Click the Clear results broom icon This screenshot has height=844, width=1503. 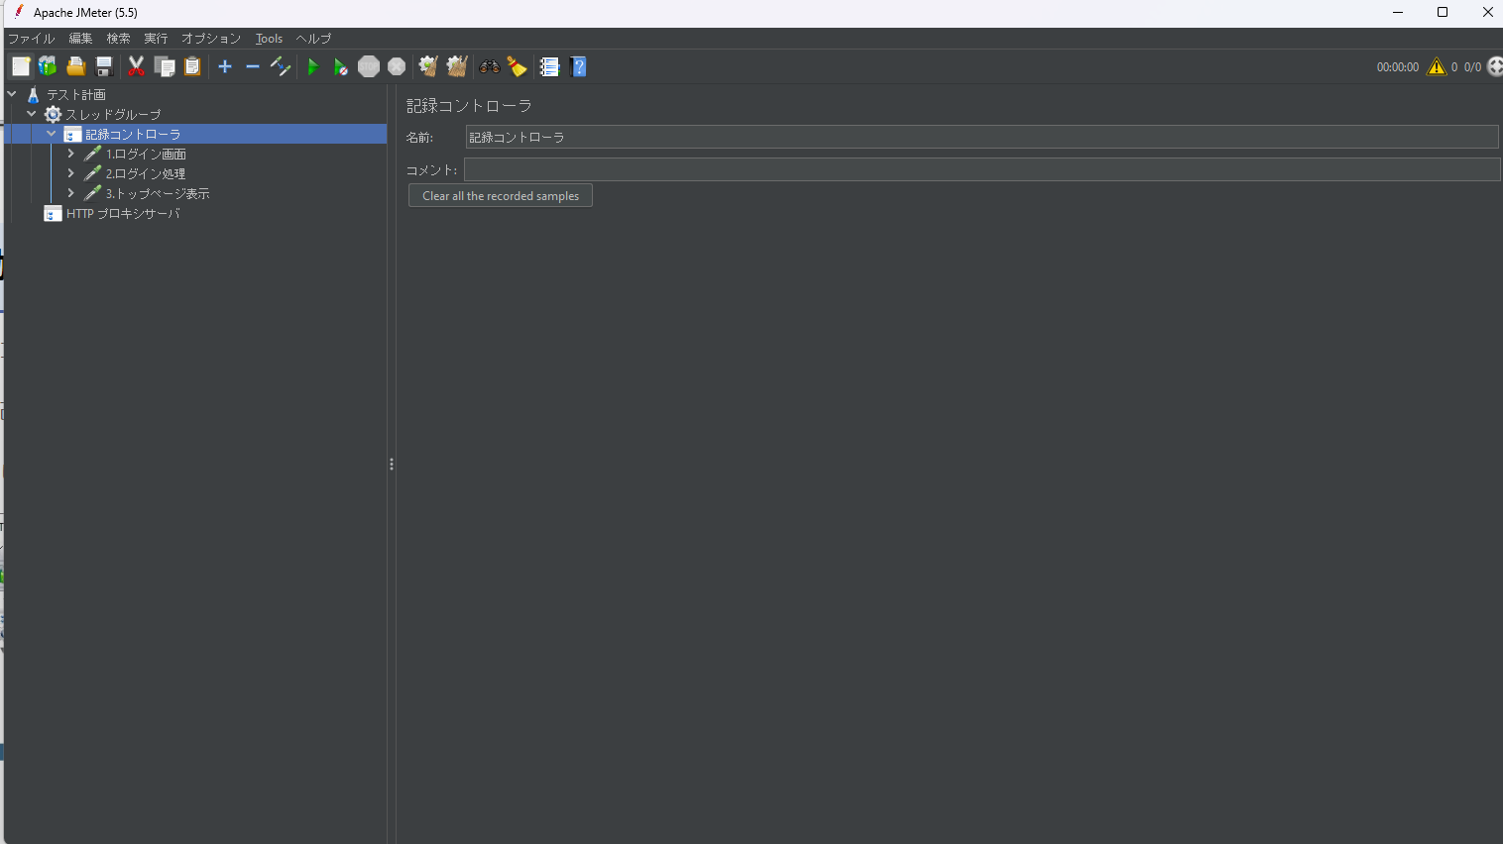click(428, 66)
